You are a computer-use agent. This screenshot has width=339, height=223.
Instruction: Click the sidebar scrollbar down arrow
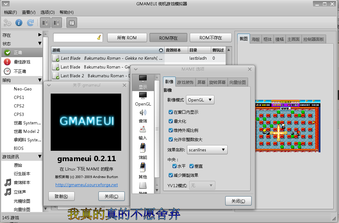coord(45,209)
